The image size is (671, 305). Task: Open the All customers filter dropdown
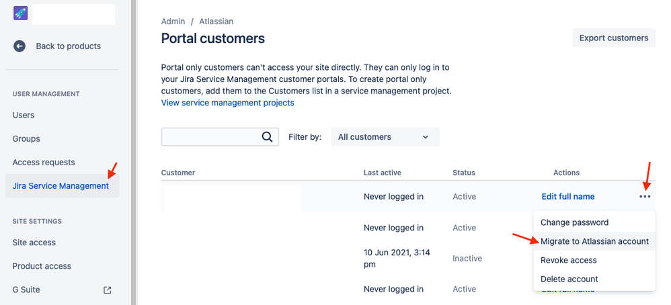point(385,137)
